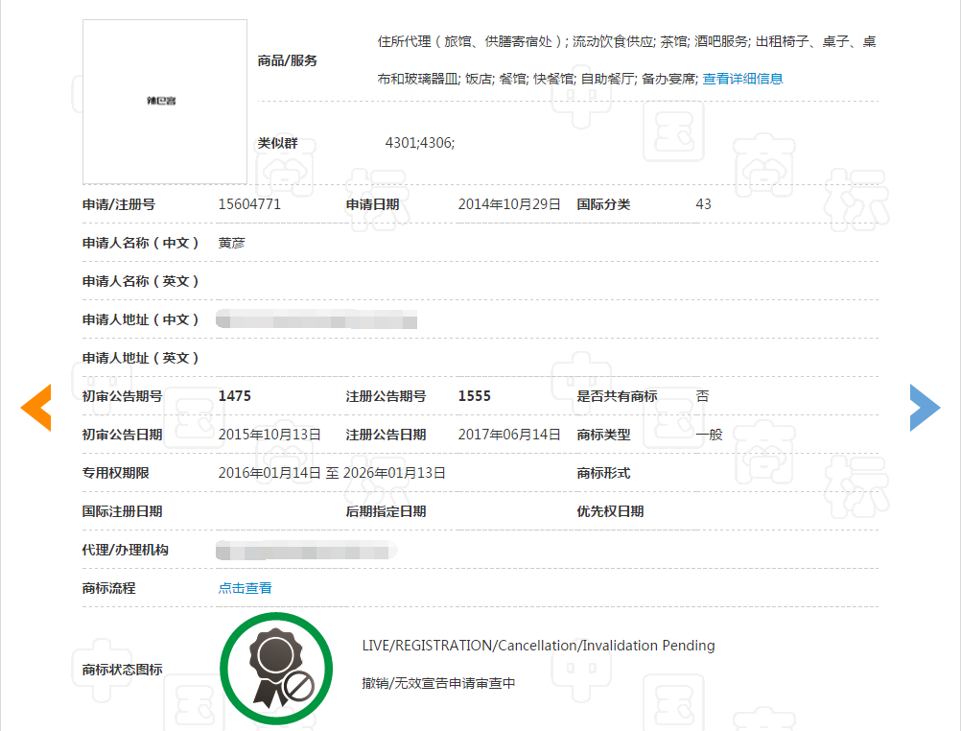Open the 辣巴客 trademark logo image
Image resolution: width=961 pixels, height=731 pixels.
click(164, 100)
